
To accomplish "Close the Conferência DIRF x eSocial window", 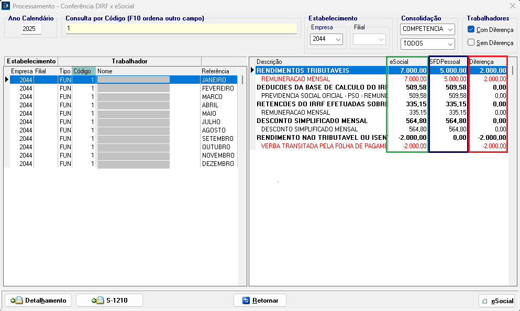I will 512,6.
